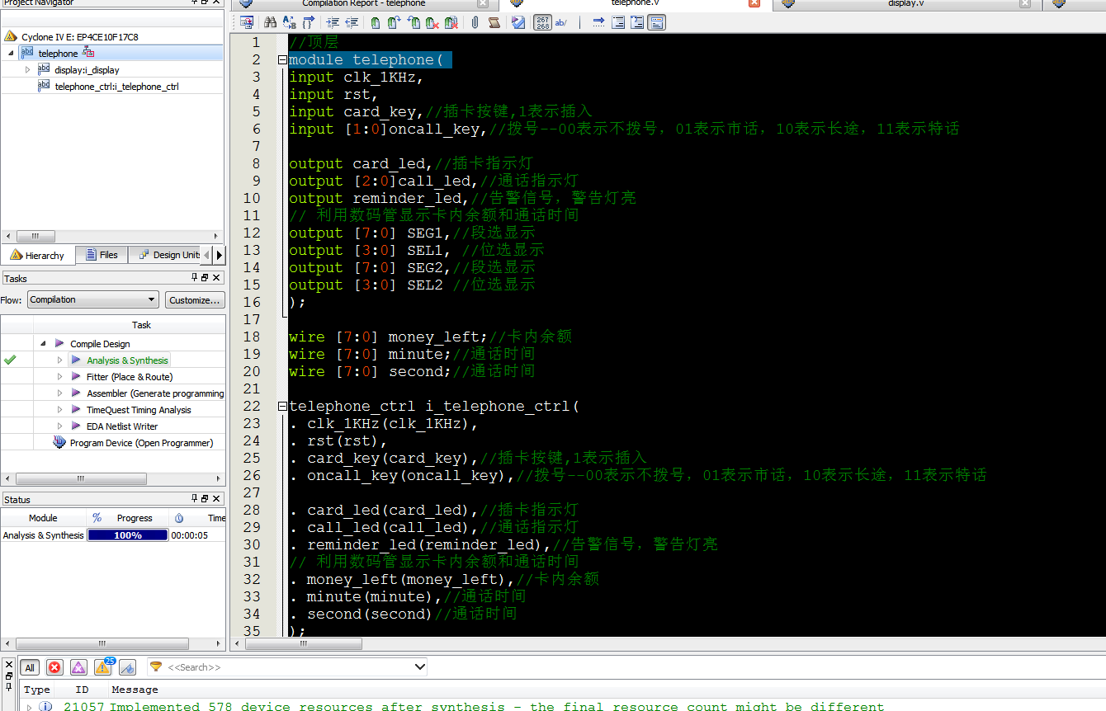1106x711 pixels.
Task: Expand the TimeQuest Timing Analysis task
Action: coord(59,409)
